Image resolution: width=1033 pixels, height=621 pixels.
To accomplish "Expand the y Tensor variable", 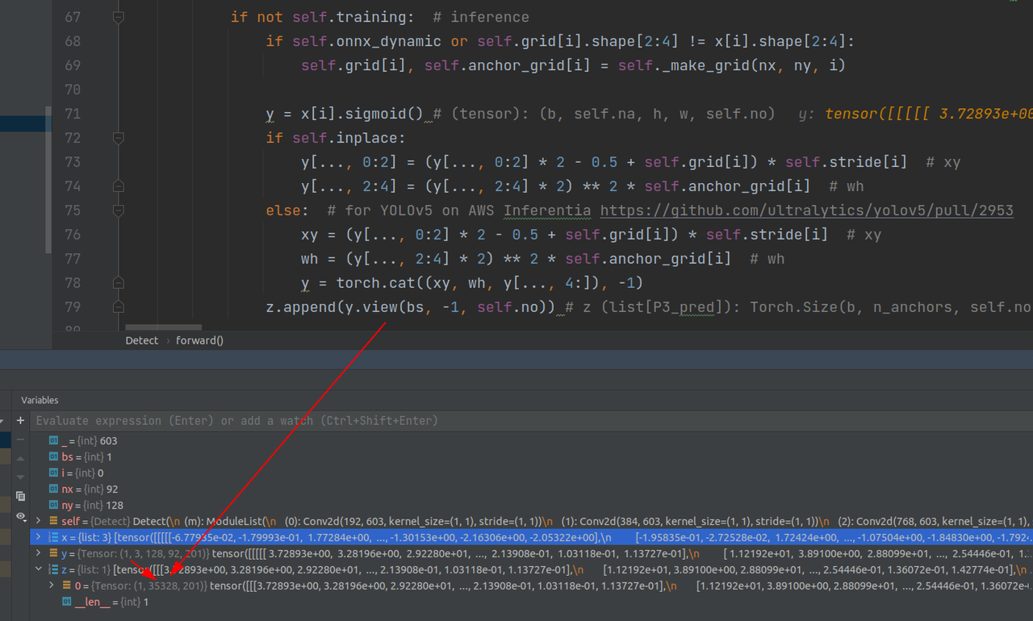I will point(39,553).
